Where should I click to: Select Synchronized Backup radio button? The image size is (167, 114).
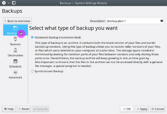(32, 71)
